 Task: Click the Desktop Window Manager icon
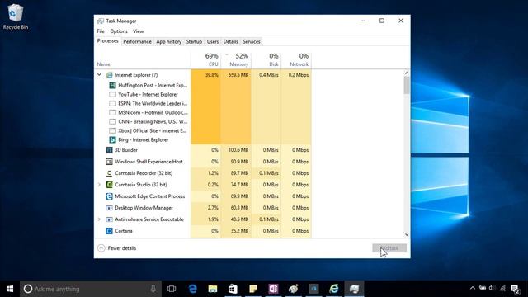tap(109, 208)
